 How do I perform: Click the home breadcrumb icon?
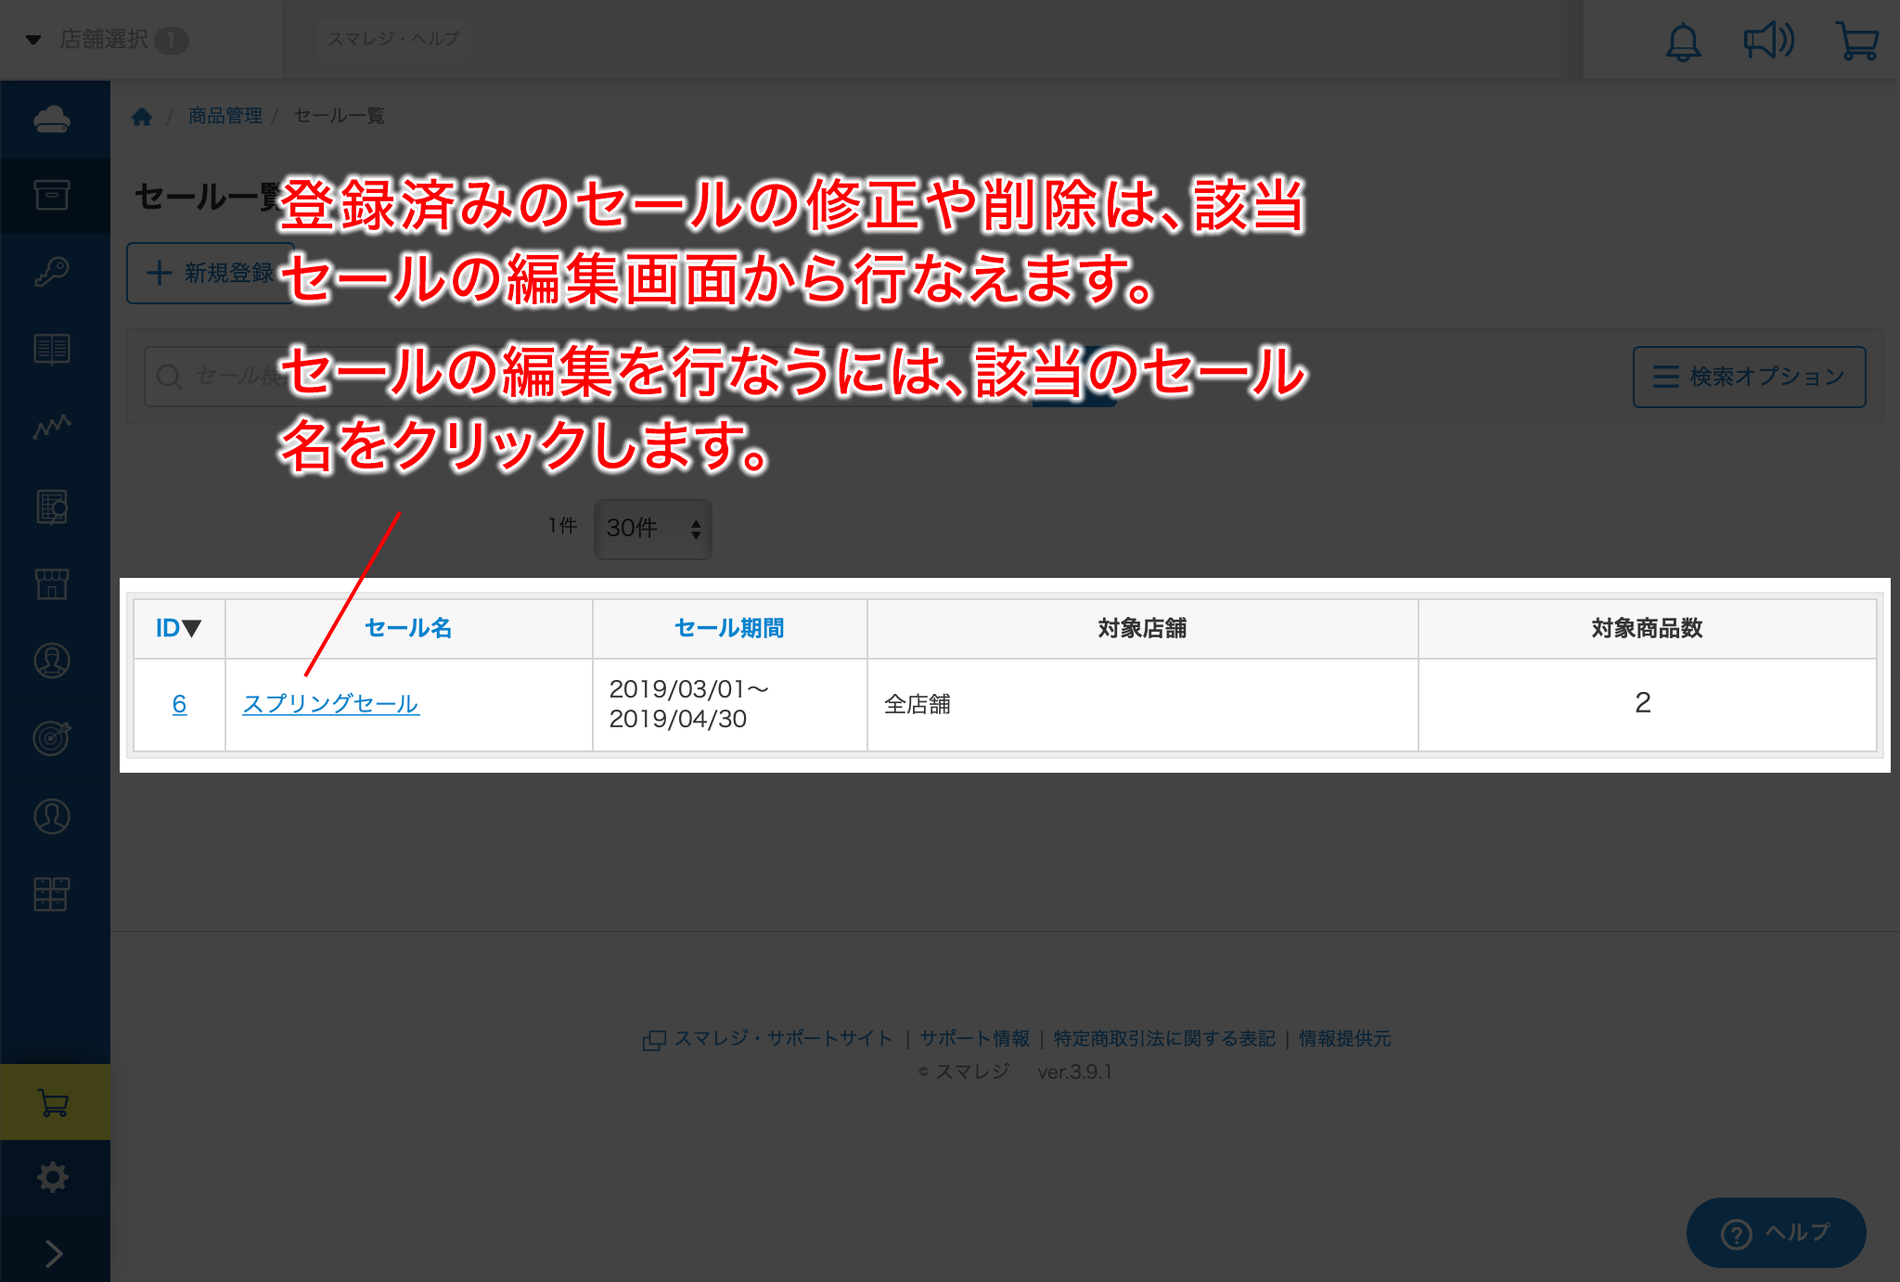(x=142, y=116)
